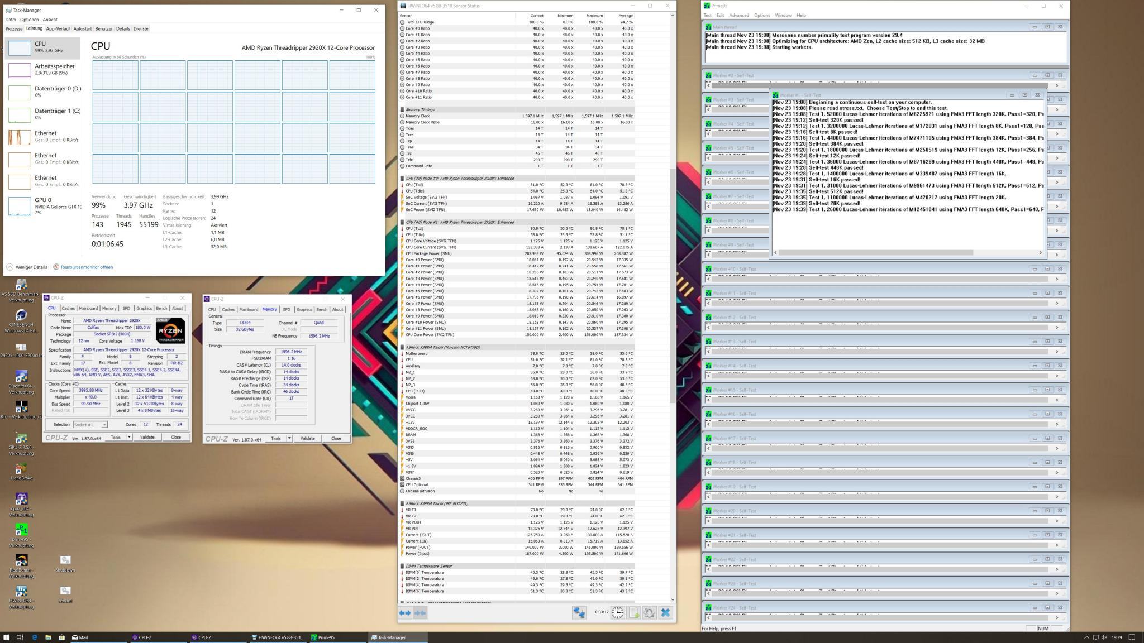Open DiskInfo64 desktop shortcut
This screenshot has height=643, width=1144.
pyautogui.click(x=21, y=382)
